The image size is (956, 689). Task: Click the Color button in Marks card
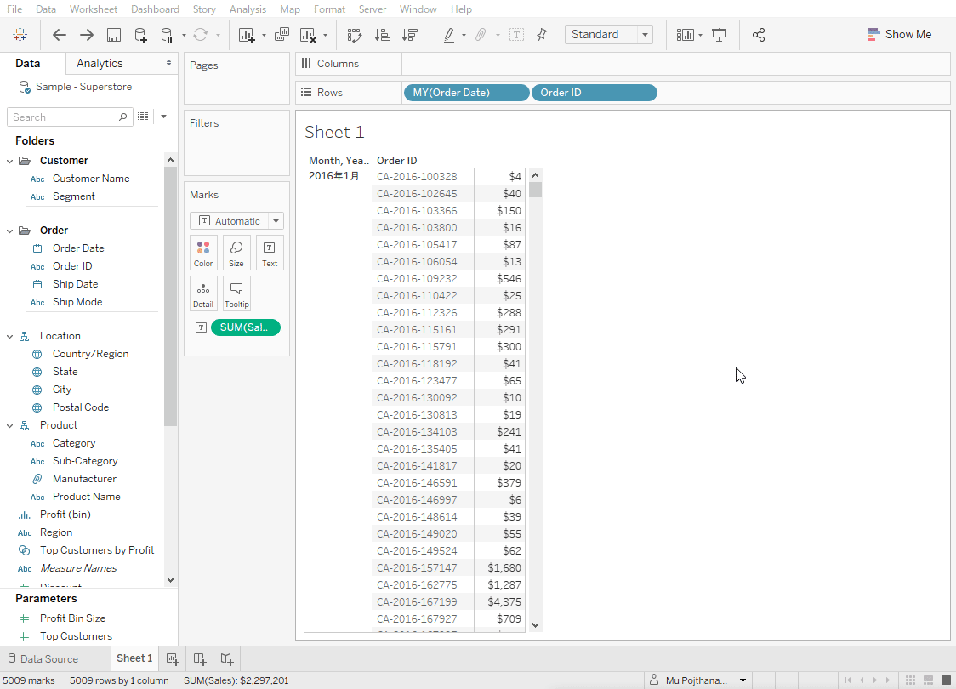pyautogui.click(x=203, y=253)
